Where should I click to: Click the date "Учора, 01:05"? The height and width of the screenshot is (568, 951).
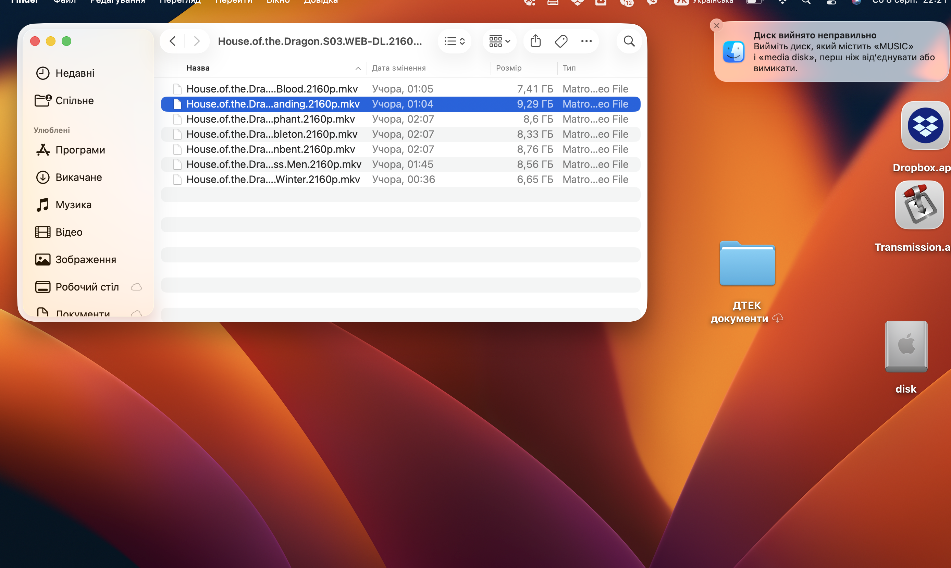[403, 89]
